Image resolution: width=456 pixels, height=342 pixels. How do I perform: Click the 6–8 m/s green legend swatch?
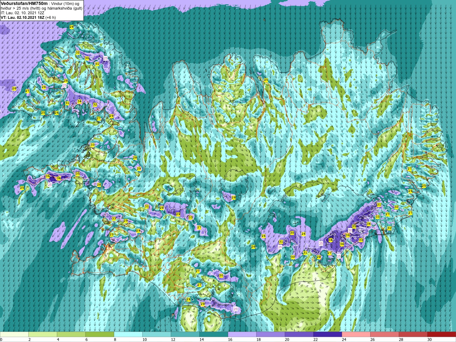[100, 335]
